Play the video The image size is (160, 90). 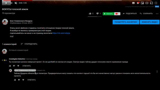[x=6, y=3]
